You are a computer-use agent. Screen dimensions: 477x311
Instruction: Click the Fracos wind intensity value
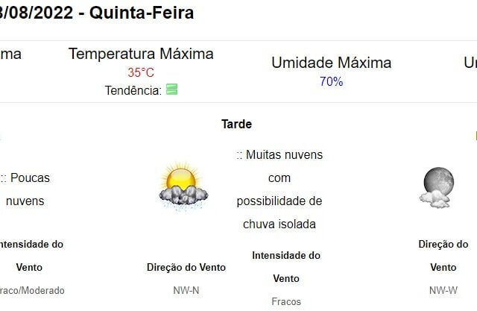point(286,301)
